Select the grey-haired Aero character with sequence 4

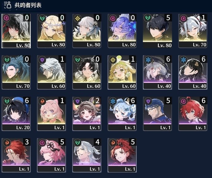click(x=87, y=155)
